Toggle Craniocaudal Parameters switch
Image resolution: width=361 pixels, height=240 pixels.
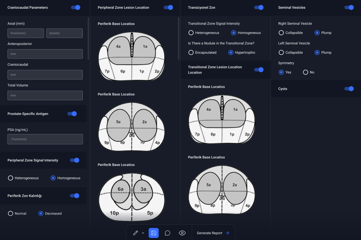tap(76, 7)
